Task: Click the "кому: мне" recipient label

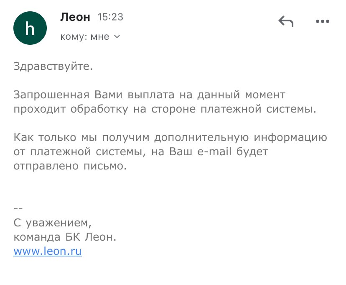Action: [x=85, y=37]
